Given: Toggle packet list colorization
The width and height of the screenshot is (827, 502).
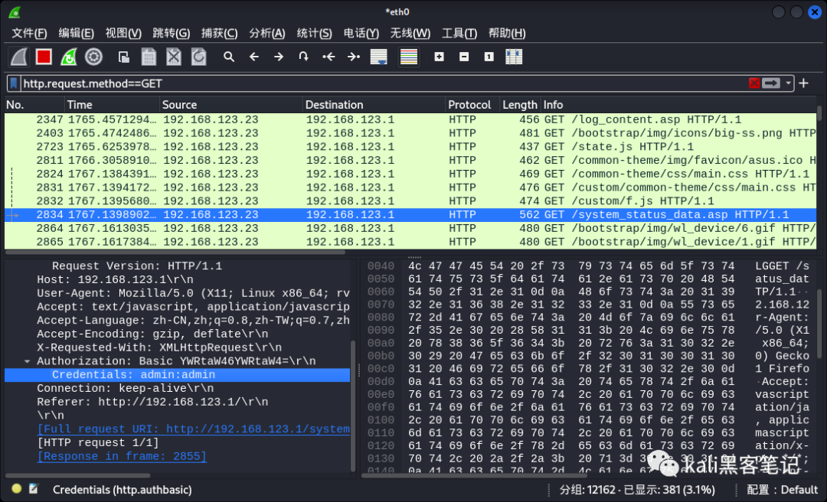Looking at the screenshot, I should pos(409,57).
